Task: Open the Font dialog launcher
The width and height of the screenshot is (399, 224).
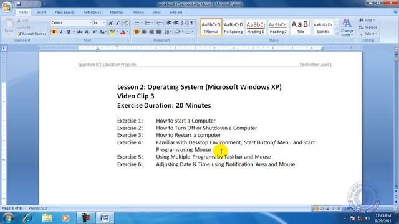Action: (x=128, y=40)
